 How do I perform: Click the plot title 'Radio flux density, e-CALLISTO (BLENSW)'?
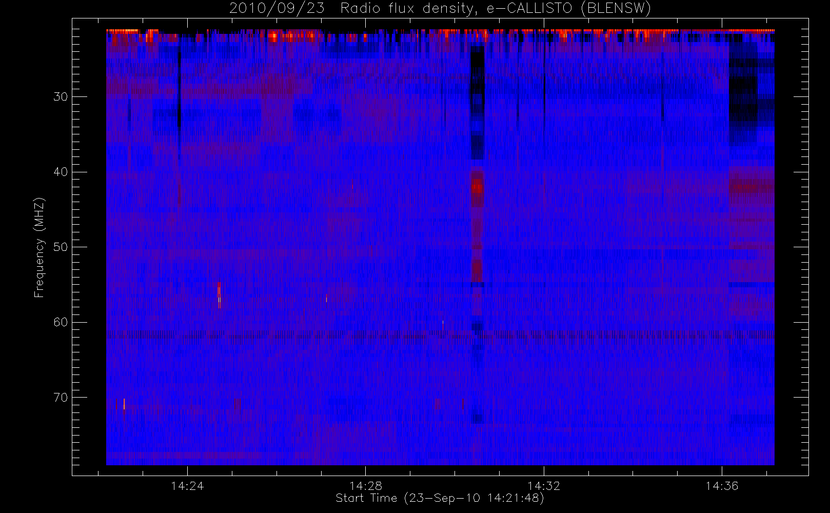(x=496, y=8)
